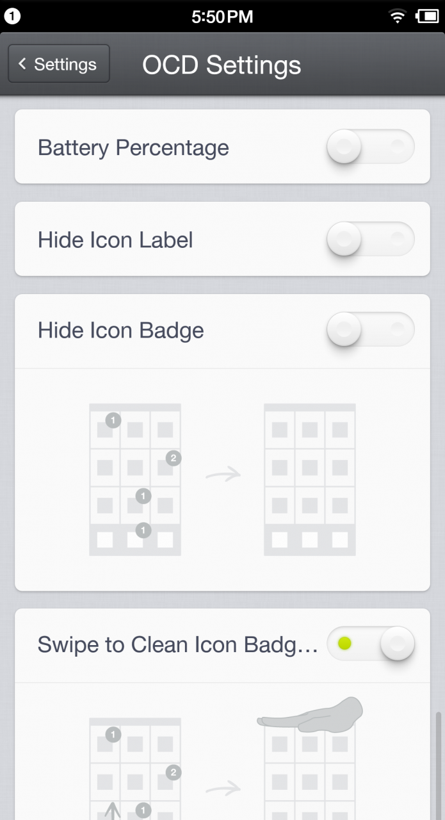The width and height of the screenshot is (445, 820).
Task: Tap the Swipe to Clean Icon Badge label
Action: click(x=177, y=644)
